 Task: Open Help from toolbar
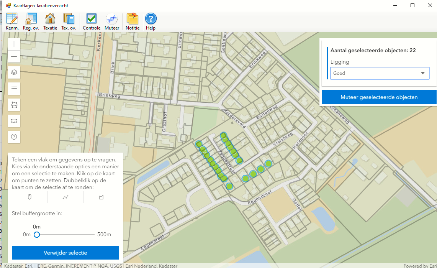[151, 21]
